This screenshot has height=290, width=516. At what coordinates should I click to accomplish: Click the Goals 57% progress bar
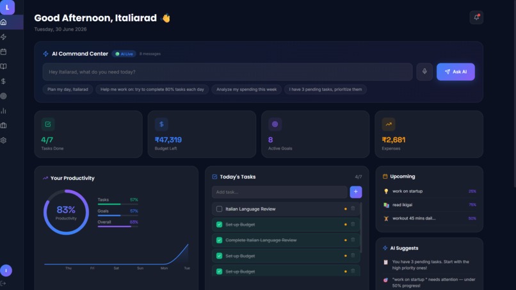point(118,215)
